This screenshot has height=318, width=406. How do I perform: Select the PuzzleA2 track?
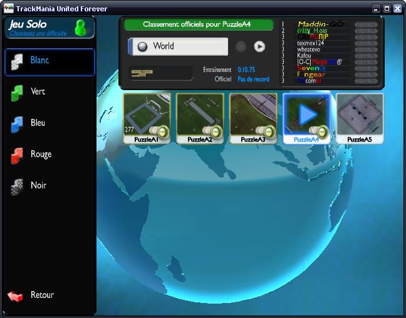(x=200, y=115)
